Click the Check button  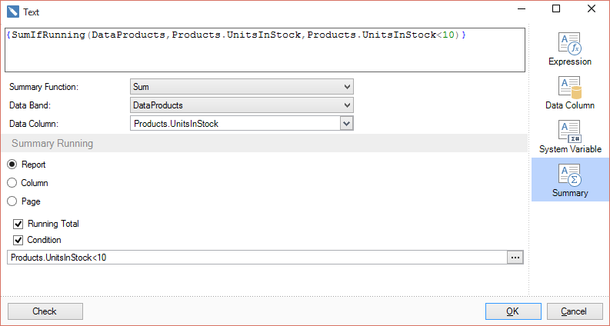coord(45,311)
